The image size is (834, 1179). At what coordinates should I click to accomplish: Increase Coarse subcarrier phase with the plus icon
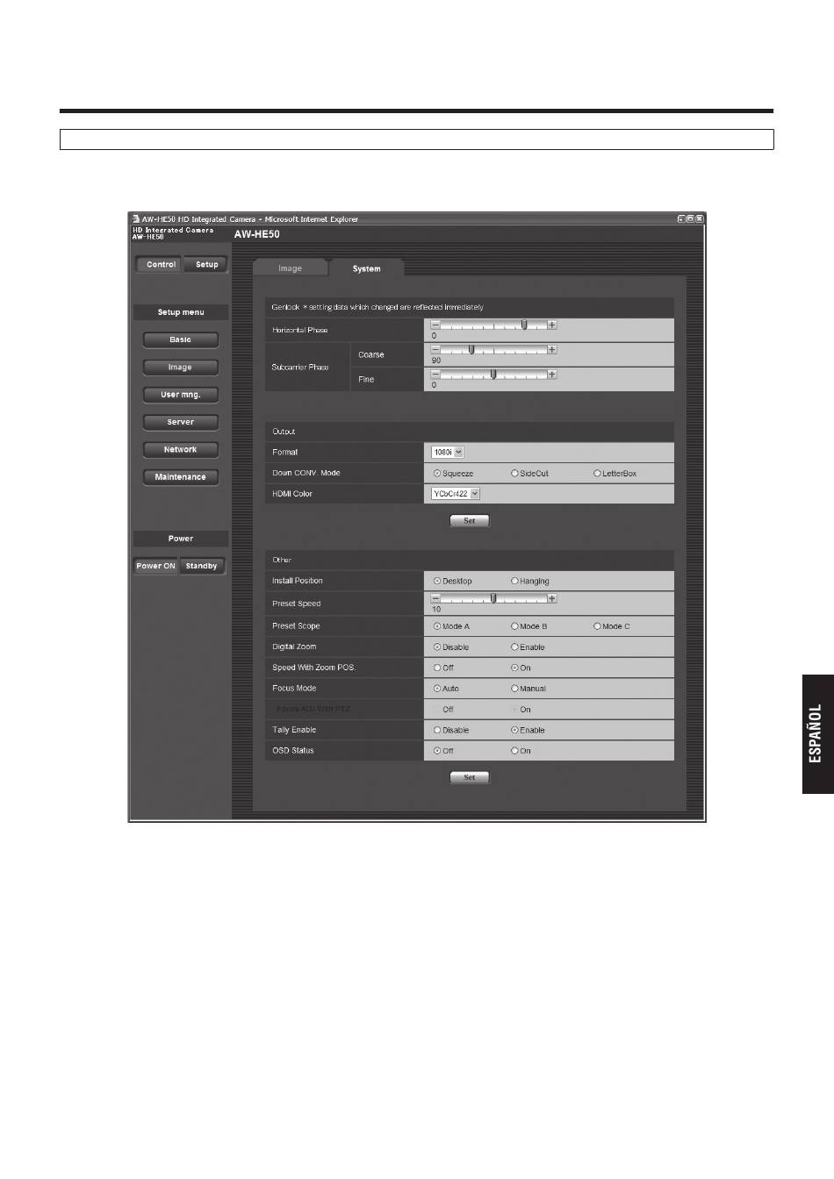[552, 349]
